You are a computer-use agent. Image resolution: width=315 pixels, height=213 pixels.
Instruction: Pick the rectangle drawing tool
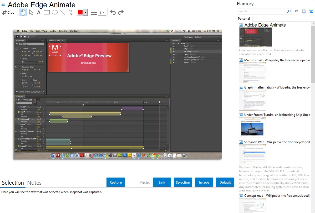click(x=47, y=12)
